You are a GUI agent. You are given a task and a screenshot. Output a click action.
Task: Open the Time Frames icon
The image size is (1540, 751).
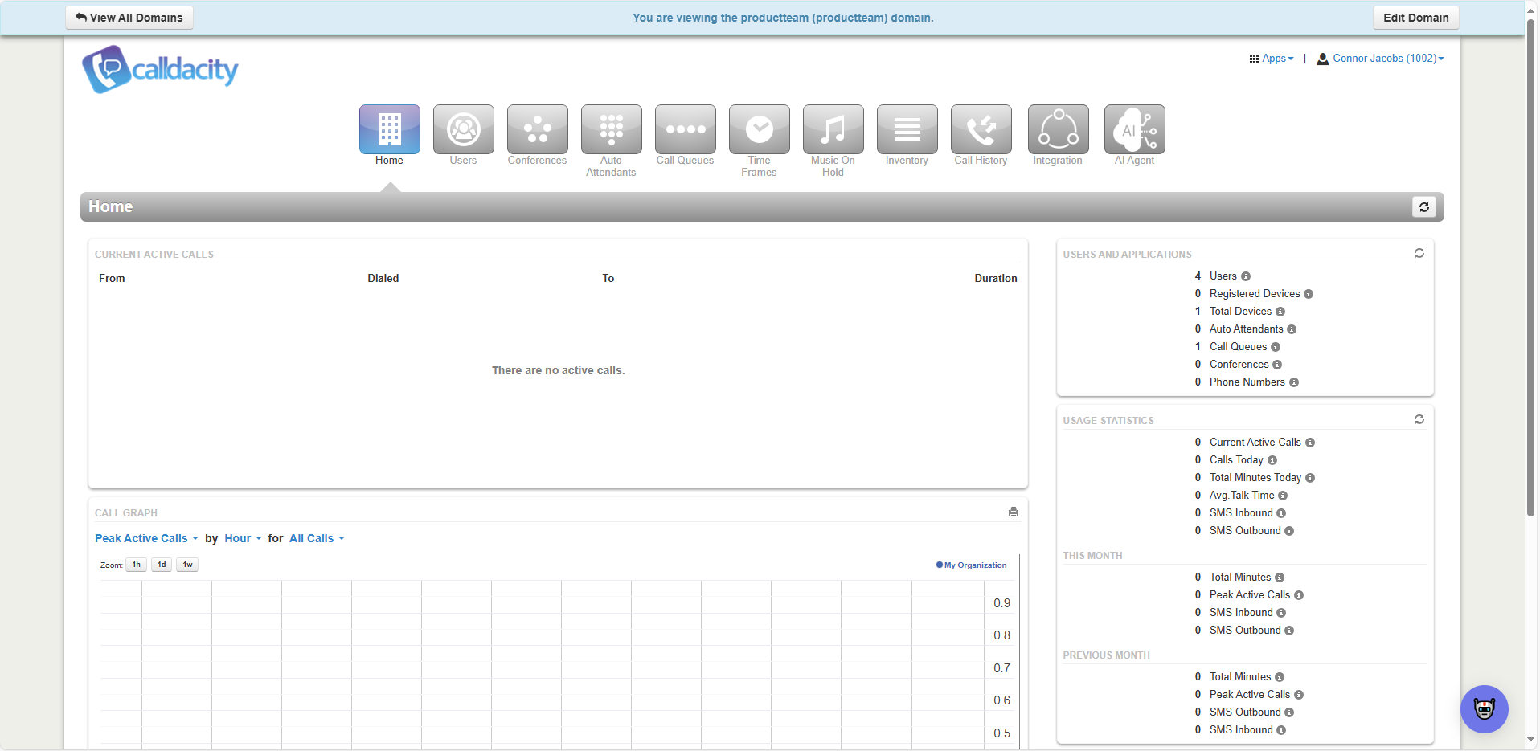759,130
